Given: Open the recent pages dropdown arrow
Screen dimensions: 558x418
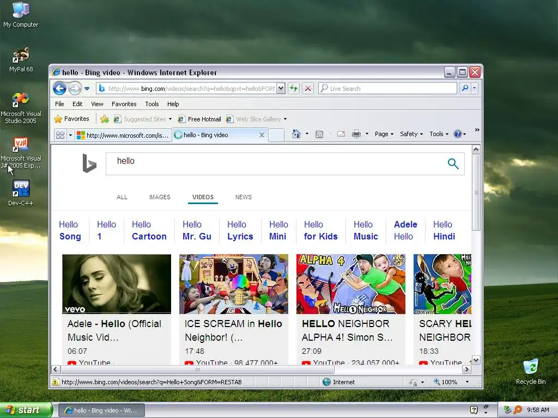Looking at the screenshot, I should [87, 89].
